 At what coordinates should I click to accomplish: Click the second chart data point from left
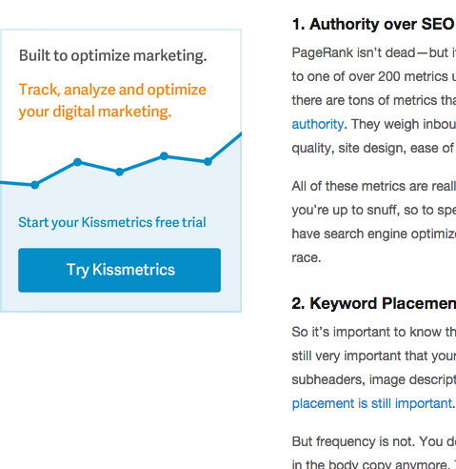point(77,162)
